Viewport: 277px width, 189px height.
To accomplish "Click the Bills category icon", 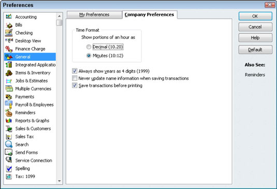I will coord(9,25).
